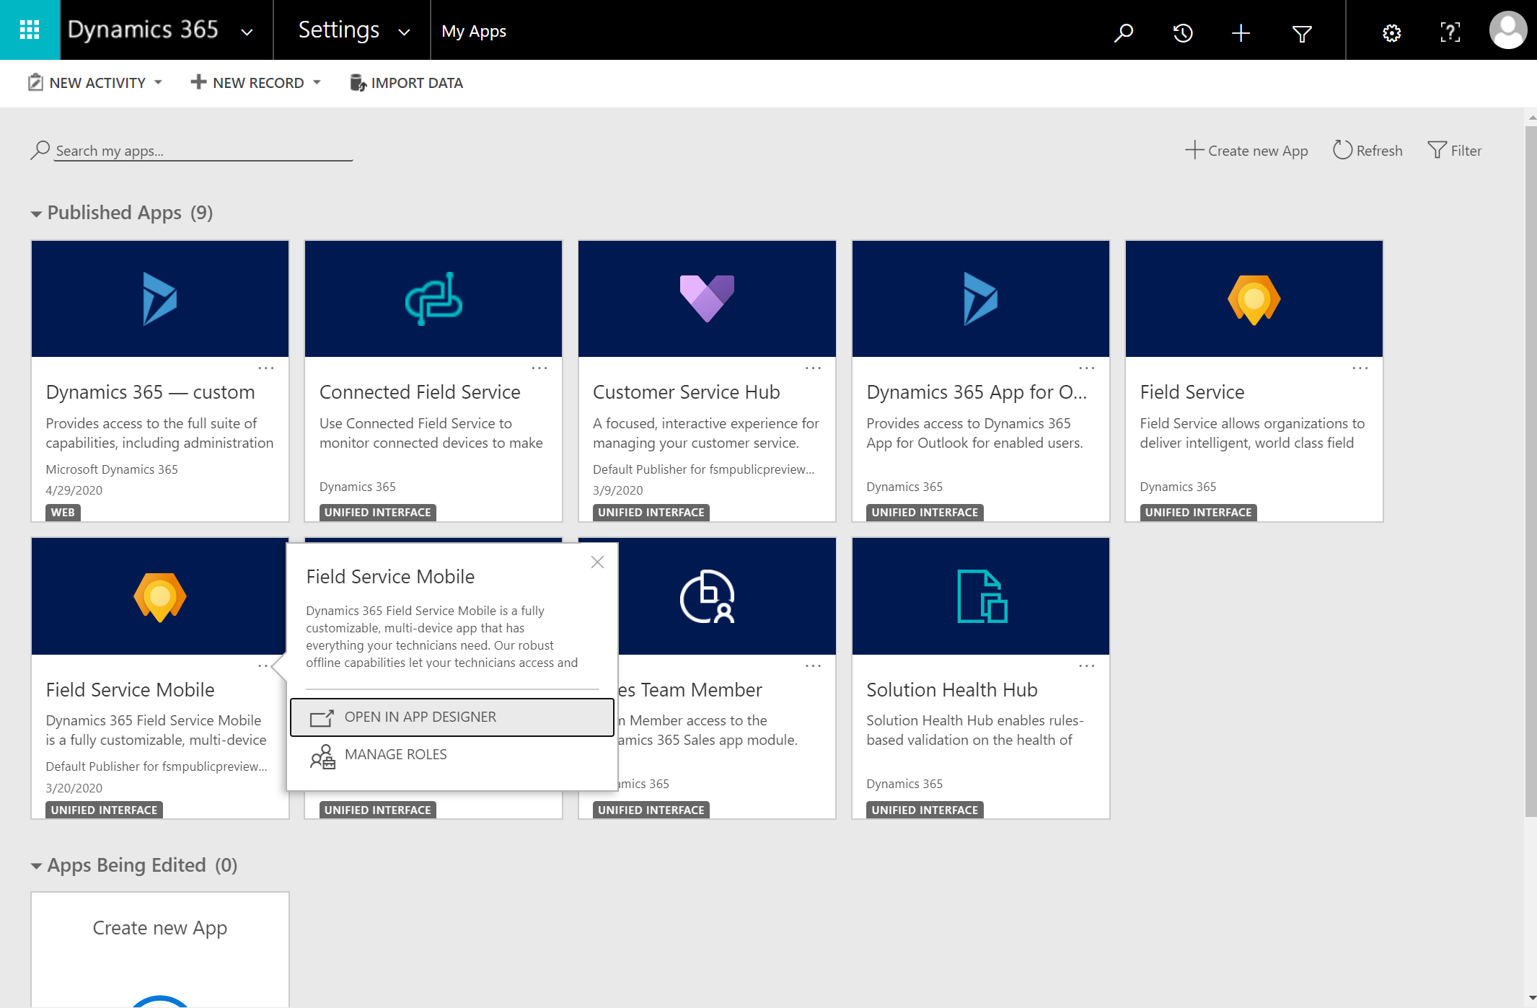Open the Solution Health Hub title
1537x1008 pixels.
pyautogui.click(x=952, y=690)
